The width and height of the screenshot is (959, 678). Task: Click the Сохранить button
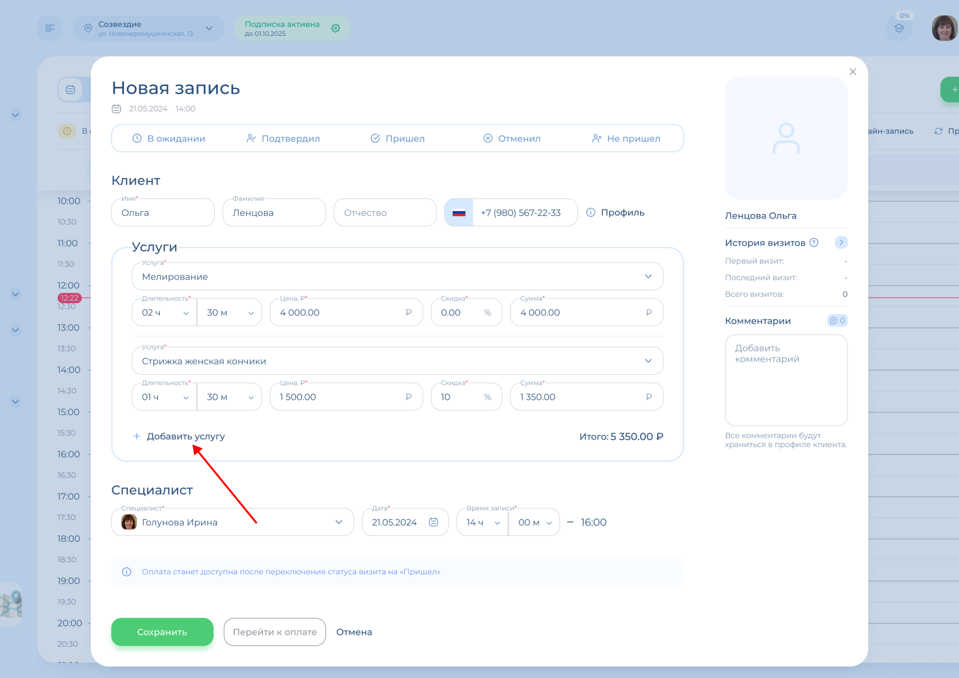pos(162,632)
